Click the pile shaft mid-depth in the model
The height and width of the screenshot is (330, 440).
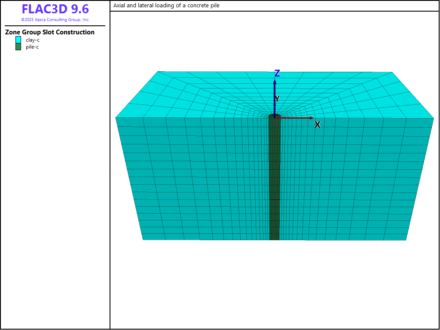[x=275, y=178]
